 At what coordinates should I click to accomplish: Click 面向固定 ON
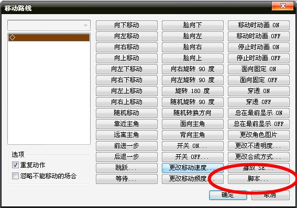coord(259,69)
